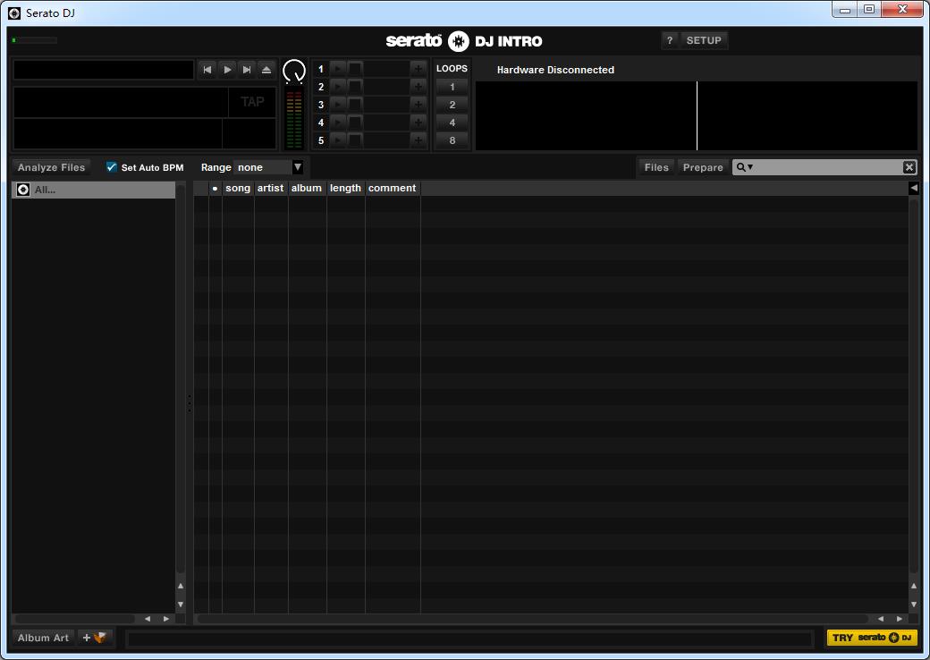Click crate panel scroll right arrow

[166, 619]
